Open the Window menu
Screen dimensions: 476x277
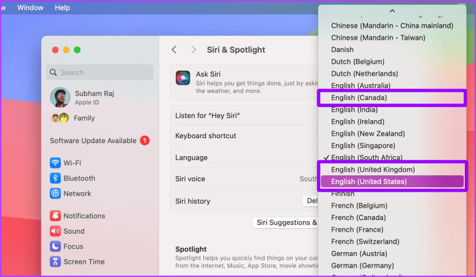click(x=30, y=7)
